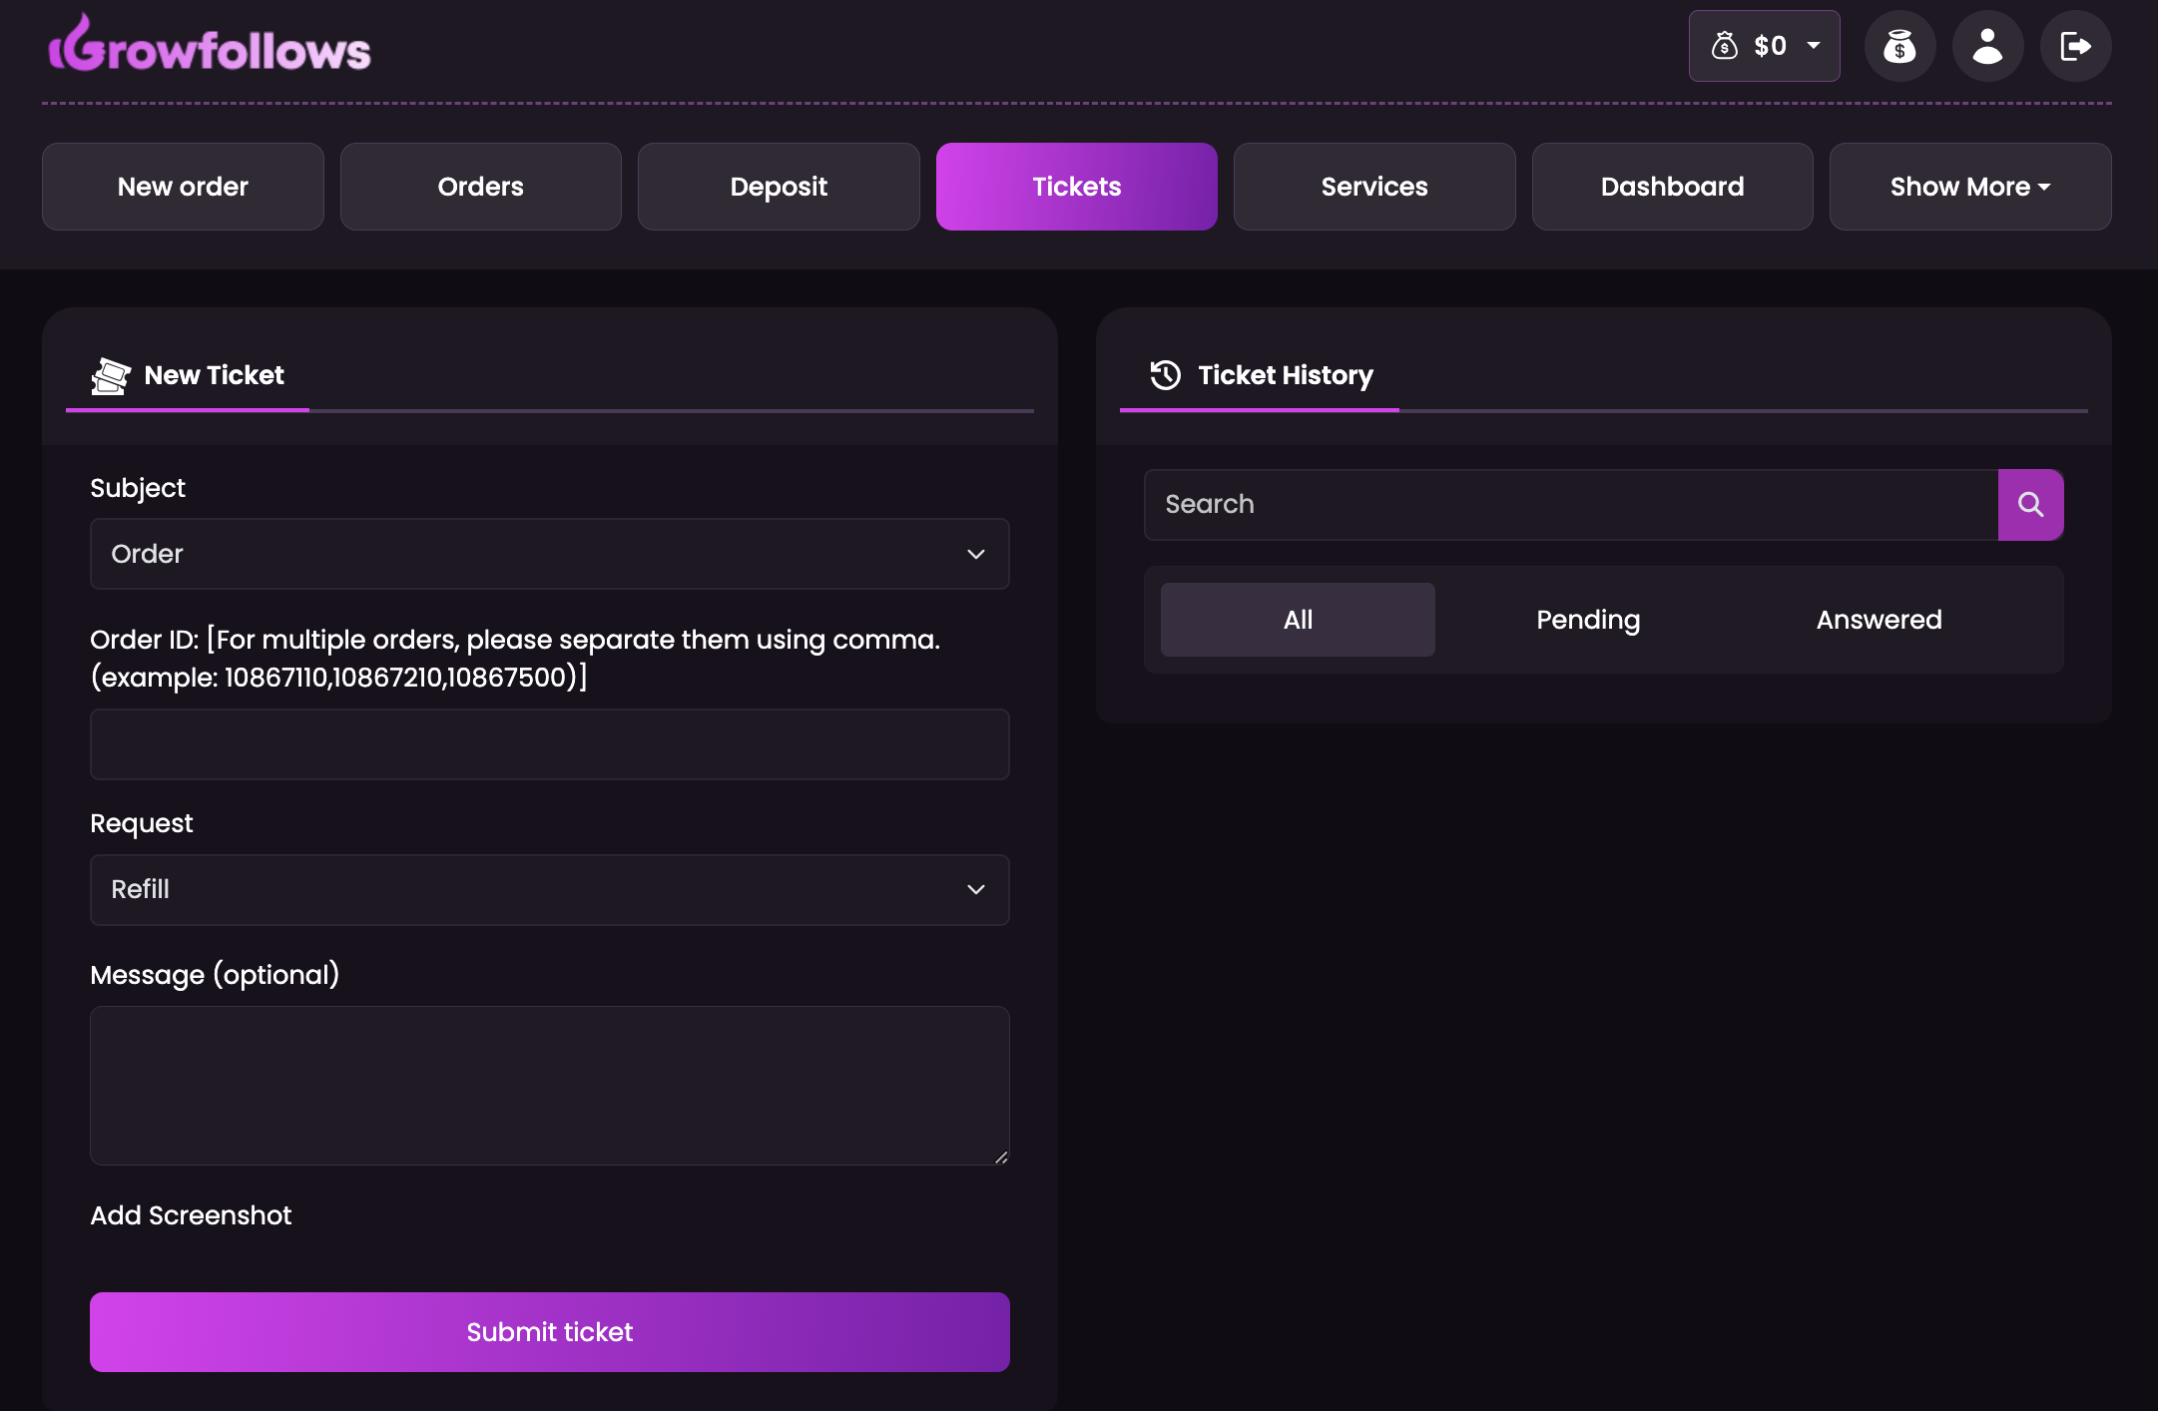Go to the New order tab
Screen dimensions: 2158x1411
coord(183,187)
